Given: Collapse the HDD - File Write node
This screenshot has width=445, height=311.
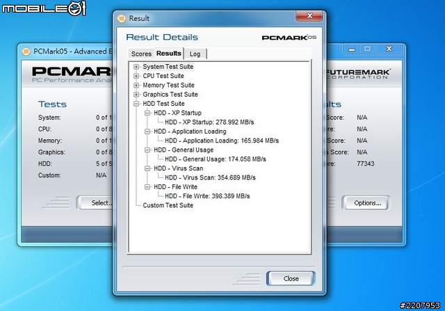Looking at the screenshot, I should pyautogui.click(x=147, y=187).
